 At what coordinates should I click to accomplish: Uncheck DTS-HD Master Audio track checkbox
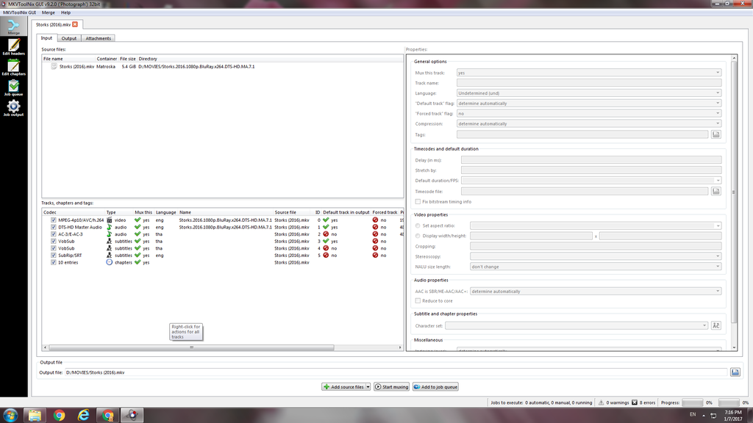tap(53, 228)
